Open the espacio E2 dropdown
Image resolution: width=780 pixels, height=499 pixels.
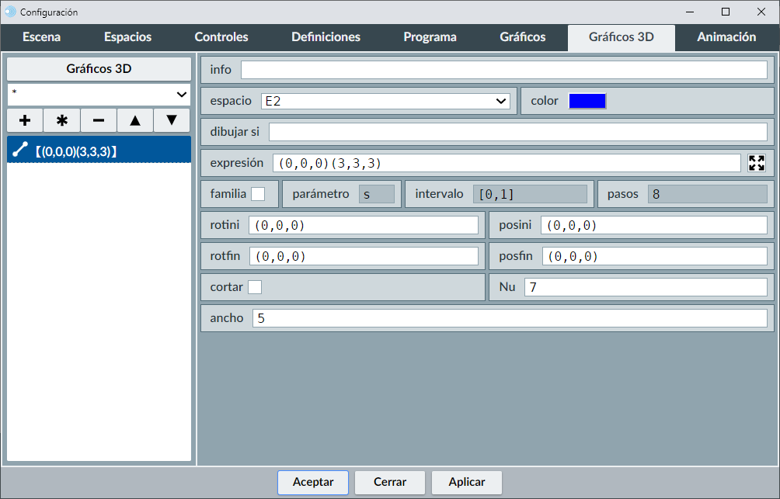click(385, 101)
